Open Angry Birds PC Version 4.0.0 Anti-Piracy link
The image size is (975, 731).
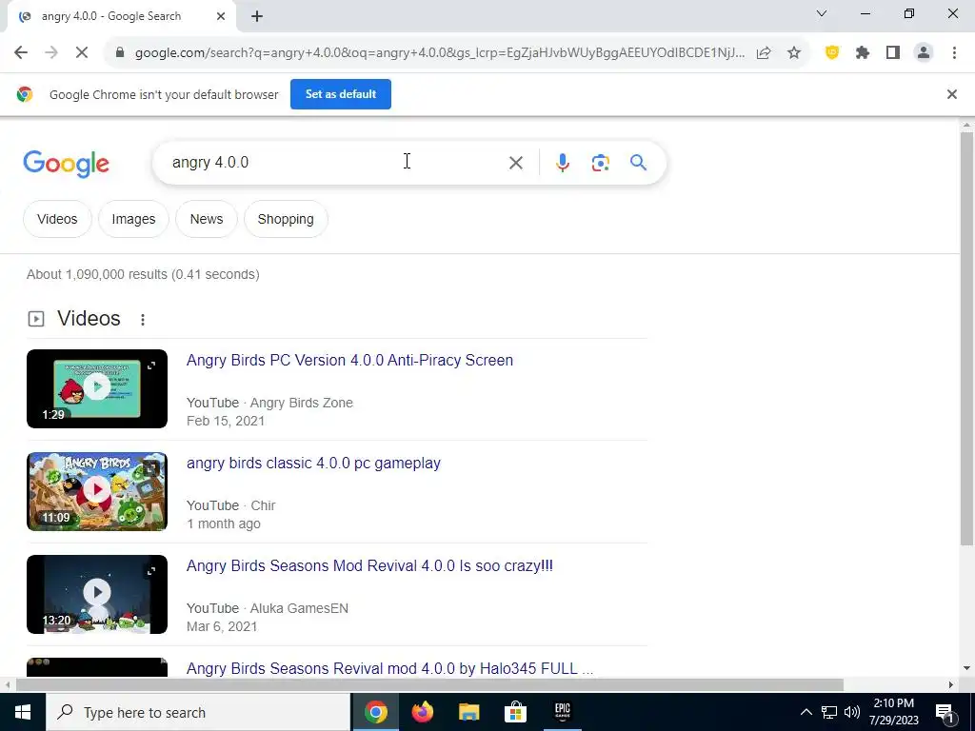(349, 361)
